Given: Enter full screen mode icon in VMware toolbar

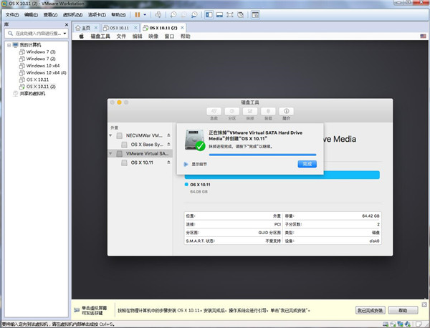Looking at the screenshot, I should point(230,15).
